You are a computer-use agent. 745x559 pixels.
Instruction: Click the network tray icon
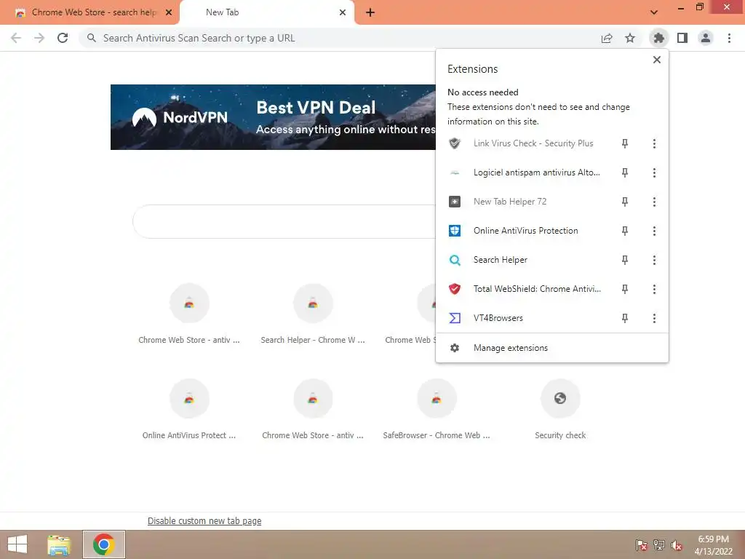[659, 545]
